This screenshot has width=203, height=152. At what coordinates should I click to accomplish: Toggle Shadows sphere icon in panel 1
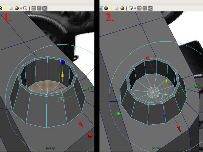click(x=11, y=8)
